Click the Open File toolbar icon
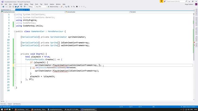 coord(13,7)
